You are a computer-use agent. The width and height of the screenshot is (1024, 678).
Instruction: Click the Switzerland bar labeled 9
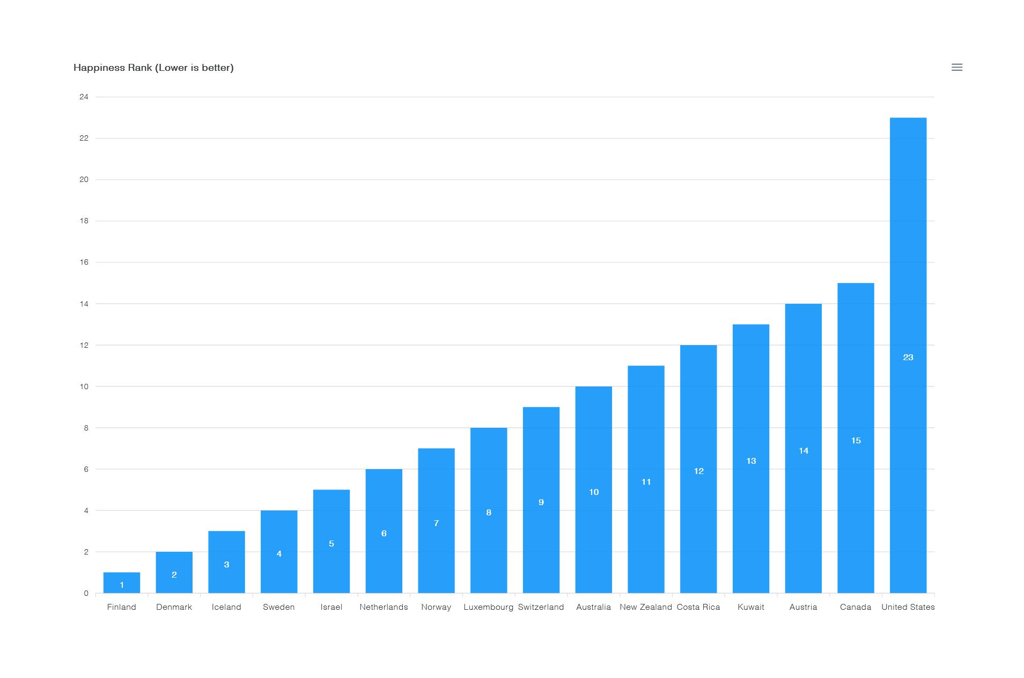pos(541,500)
